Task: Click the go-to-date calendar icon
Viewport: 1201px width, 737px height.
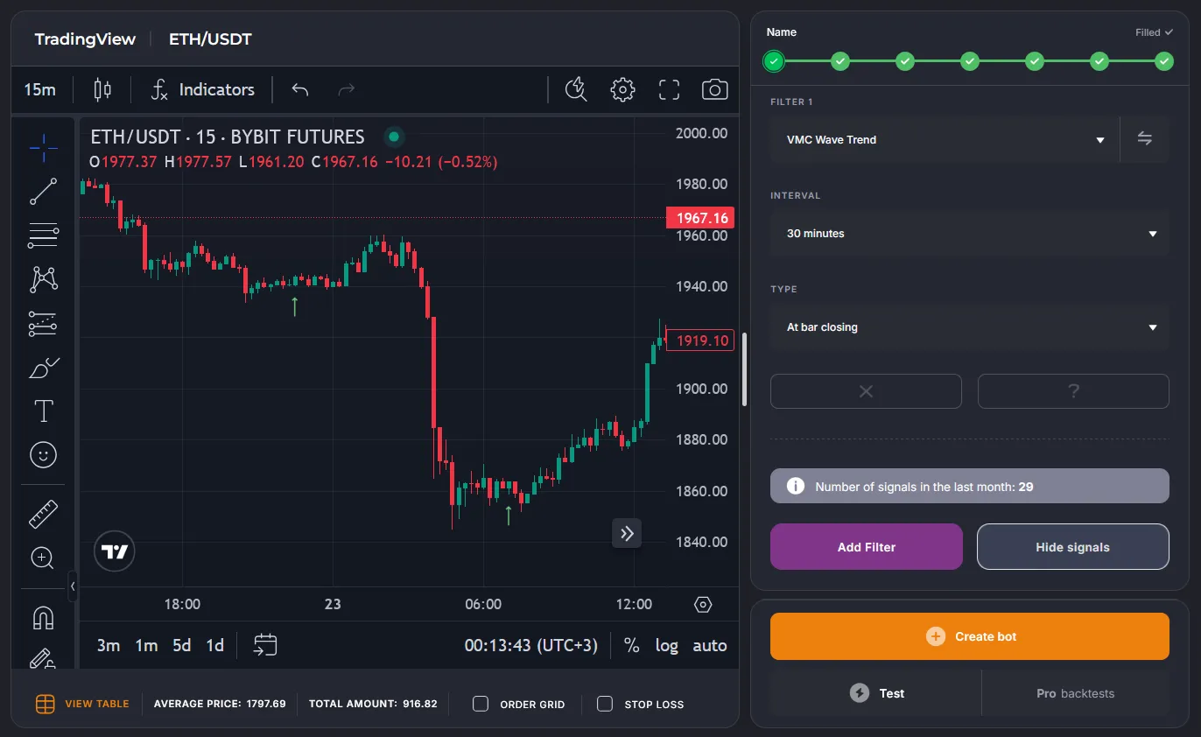Action: pyautogui.click(x=265, y=645)
